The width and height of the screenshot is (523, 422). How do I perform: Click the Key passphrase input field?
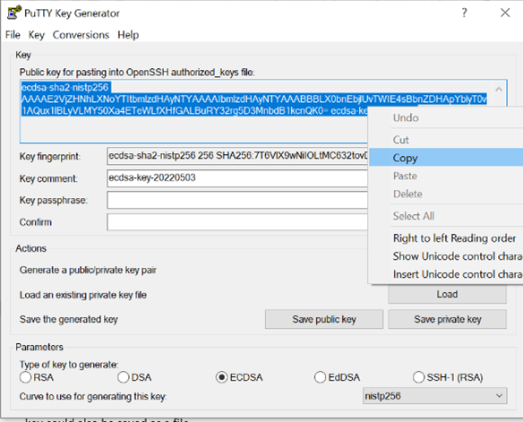tap(237, 200)
